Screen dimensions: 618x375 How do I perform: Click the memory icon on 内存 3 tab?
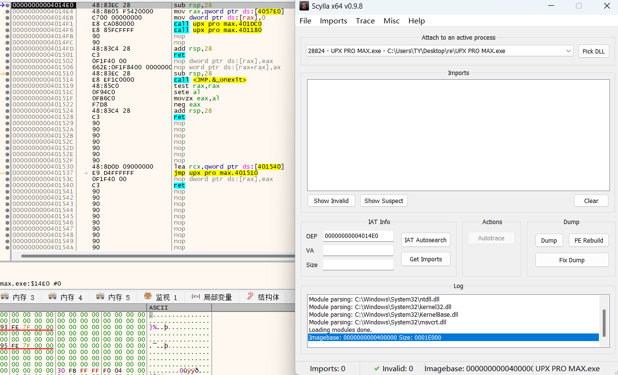coord(5,297)
